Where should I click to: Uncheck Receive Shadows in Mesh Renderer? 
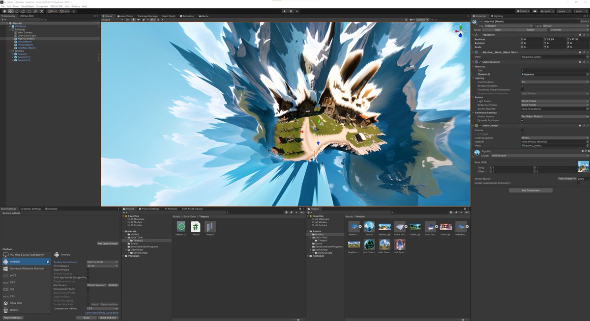[x=523, y=86]
